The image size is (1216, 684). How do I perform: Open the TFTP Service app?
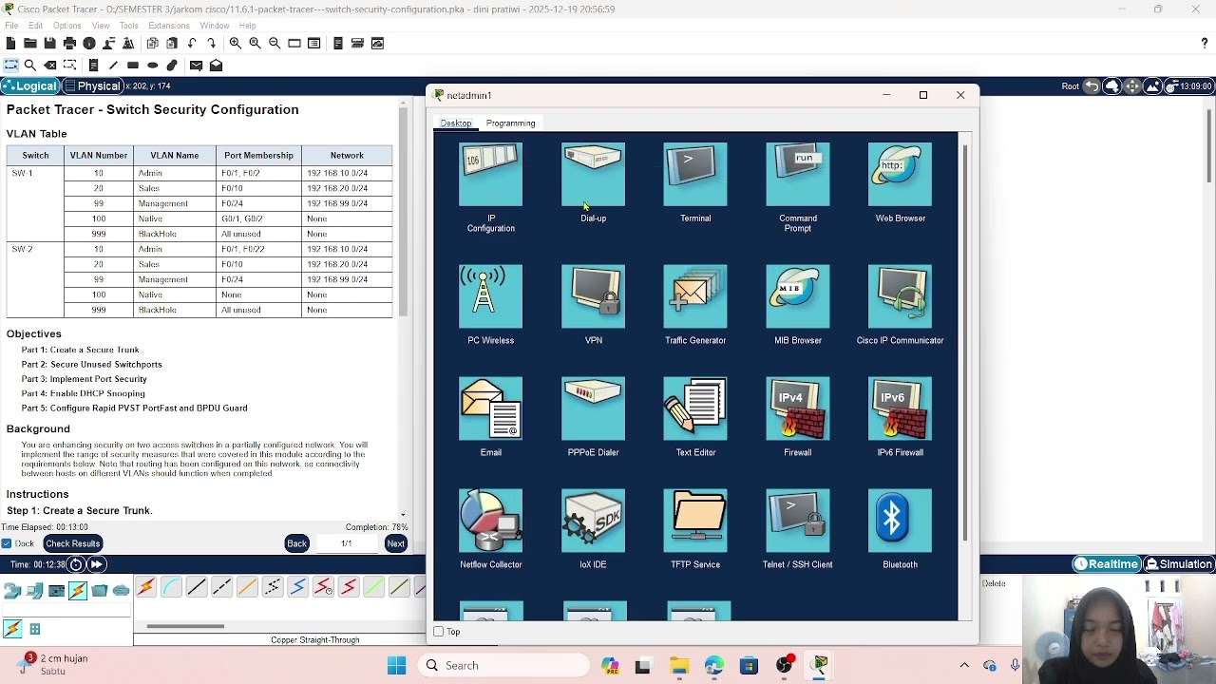[x=695, y=521]
